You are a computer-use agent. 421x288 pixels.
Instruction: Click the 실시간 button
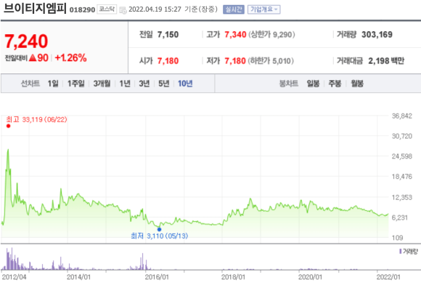tap(234, 9)
